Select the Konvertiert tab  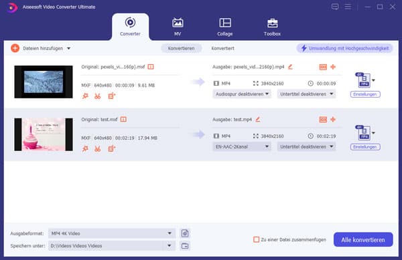tap(222, 48)
